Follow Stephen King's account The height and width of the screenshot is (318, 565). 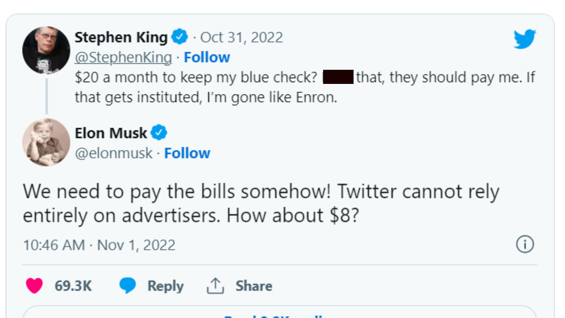[x=207, y=57]
